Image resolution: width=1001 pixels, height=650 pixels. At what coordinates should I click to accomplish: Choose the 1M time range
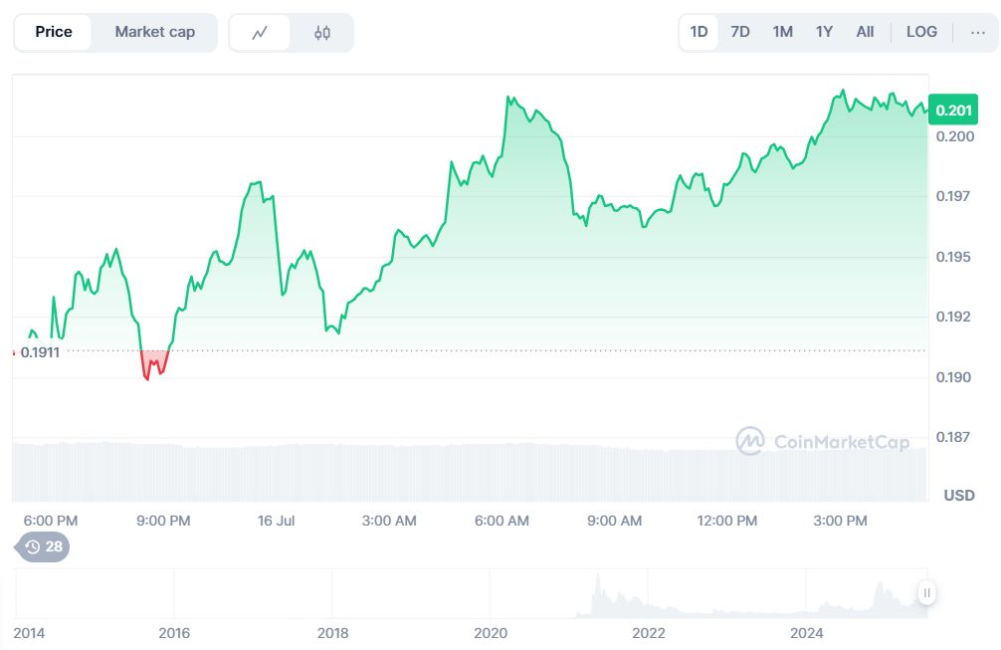tap(783, 32)
